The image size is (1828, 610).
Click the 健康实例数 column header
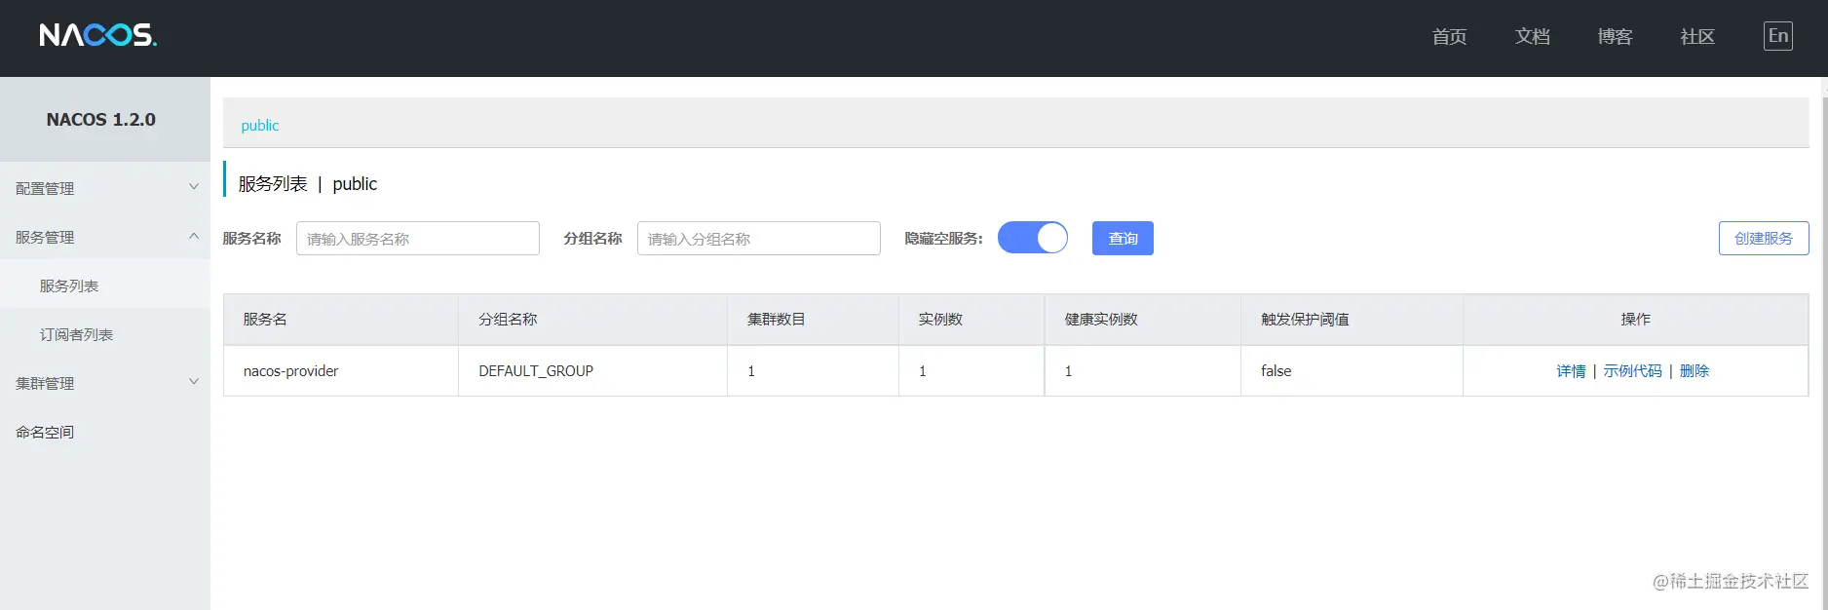pos(1142,320)
